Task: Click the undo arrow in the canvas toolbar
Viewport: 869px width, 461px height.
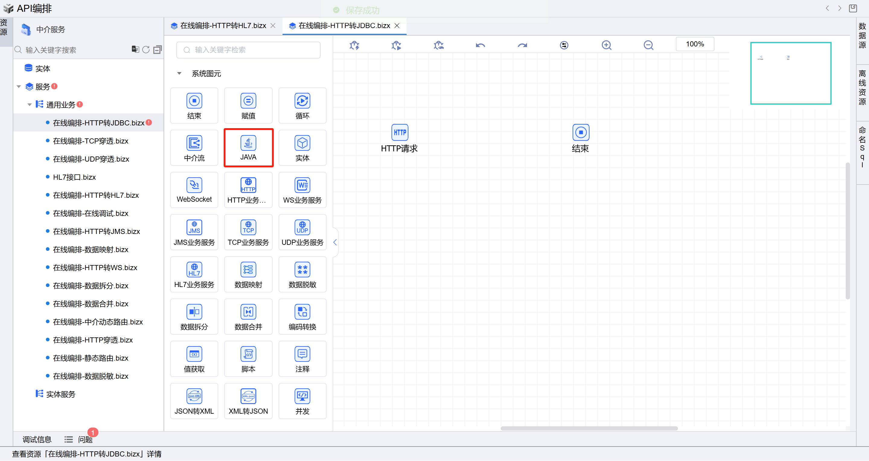Action: coord(480,45)
